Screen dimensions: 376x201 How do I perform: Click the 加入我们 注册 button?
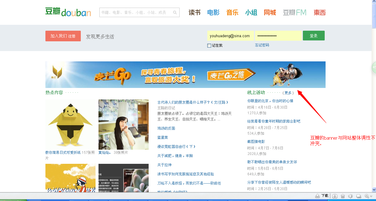click(x=63, y=36)
